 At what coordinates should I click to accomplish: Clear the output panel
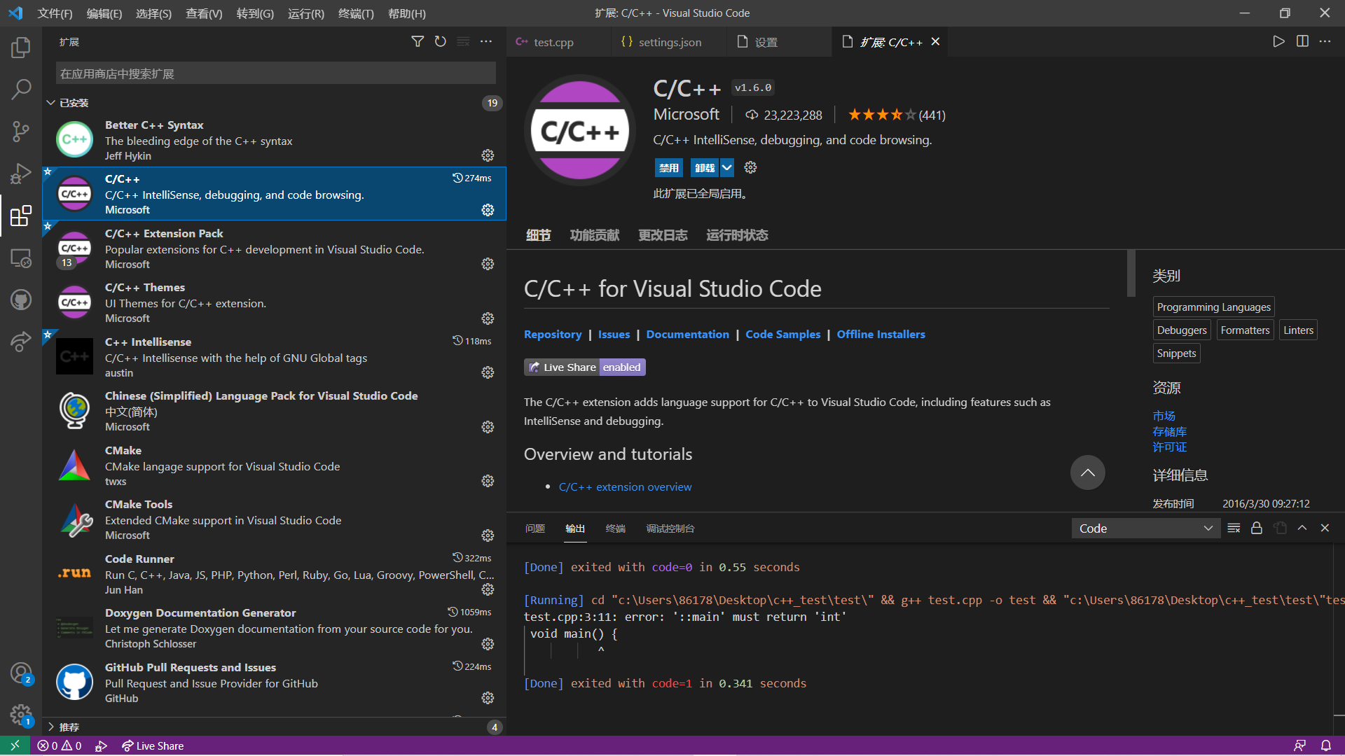pyautogui.click(x=1234, y=528)
